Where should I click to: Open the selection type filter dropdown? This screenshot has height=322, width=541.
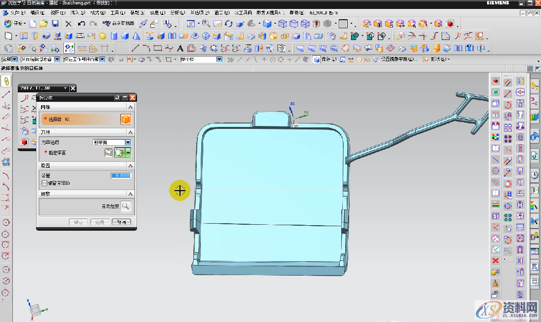(x=57, y=59)
